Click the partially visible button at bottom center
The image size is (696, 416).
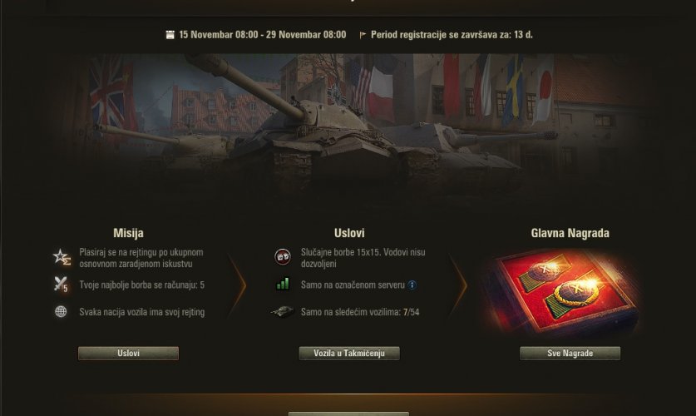point(348,414)
